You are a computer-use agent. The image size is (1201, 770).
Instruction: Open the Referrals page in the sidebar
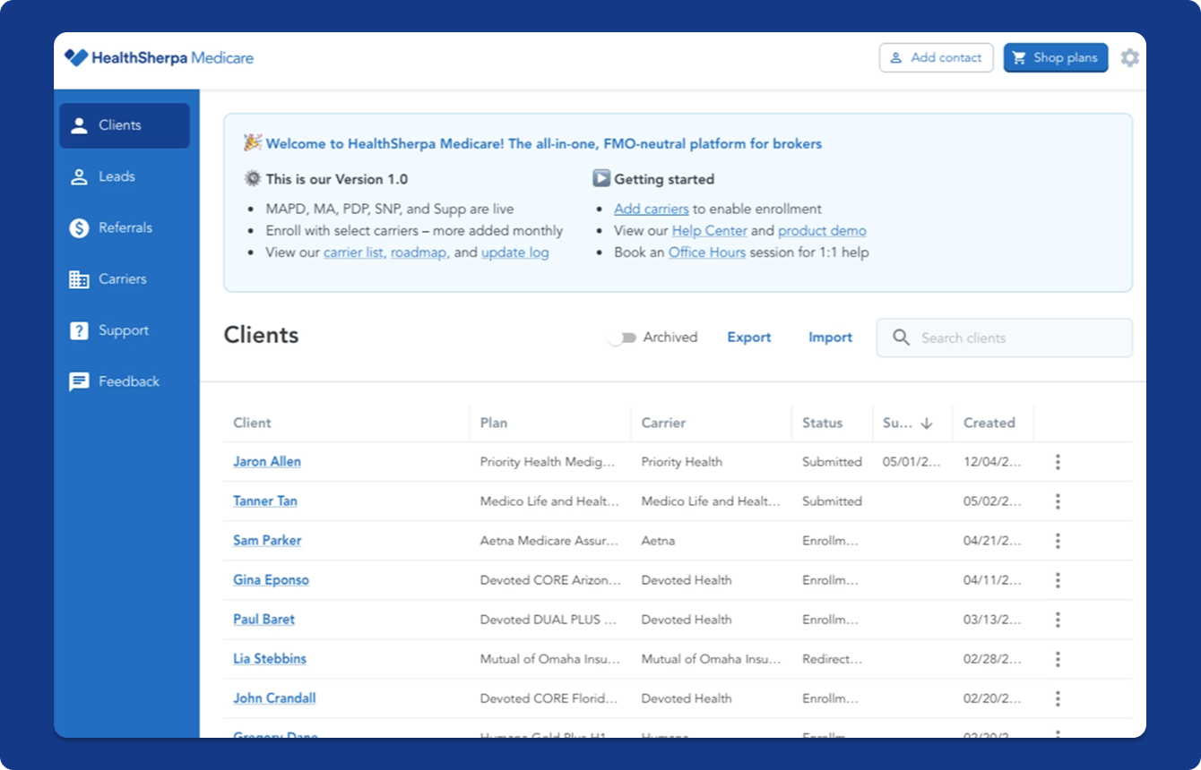(125, 227)
